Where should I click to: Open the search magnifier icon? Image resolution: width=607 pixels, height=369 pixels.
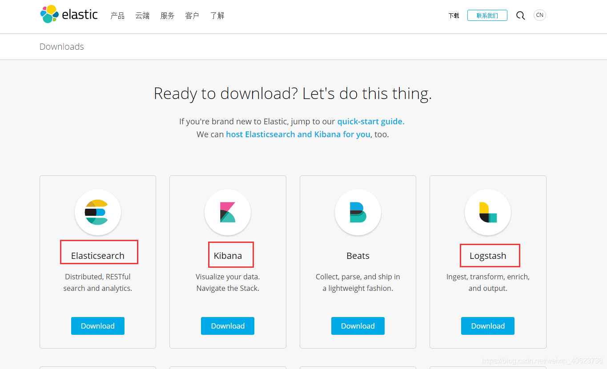(520, 16)
